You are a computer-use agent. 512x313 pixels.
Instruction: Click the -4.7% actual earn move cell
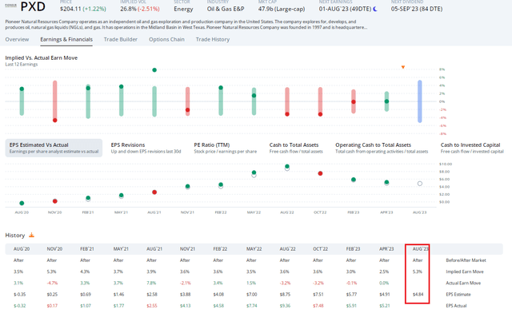tap(52, 283)
